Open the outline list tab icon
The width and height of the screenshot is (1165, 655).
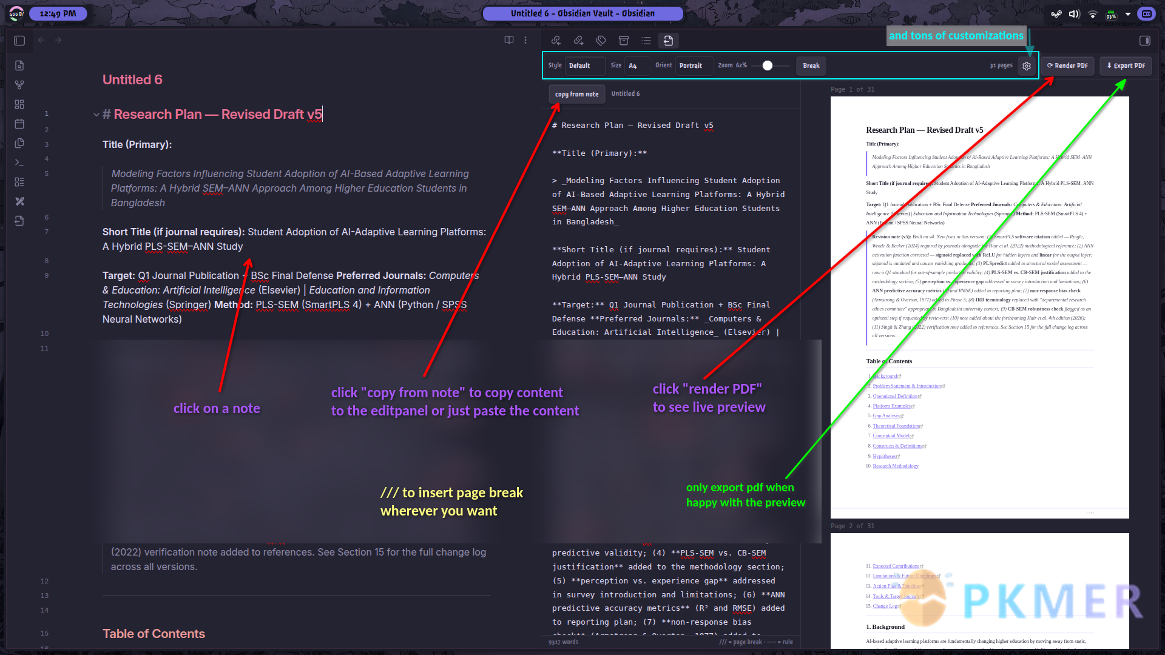pos(646,41)
